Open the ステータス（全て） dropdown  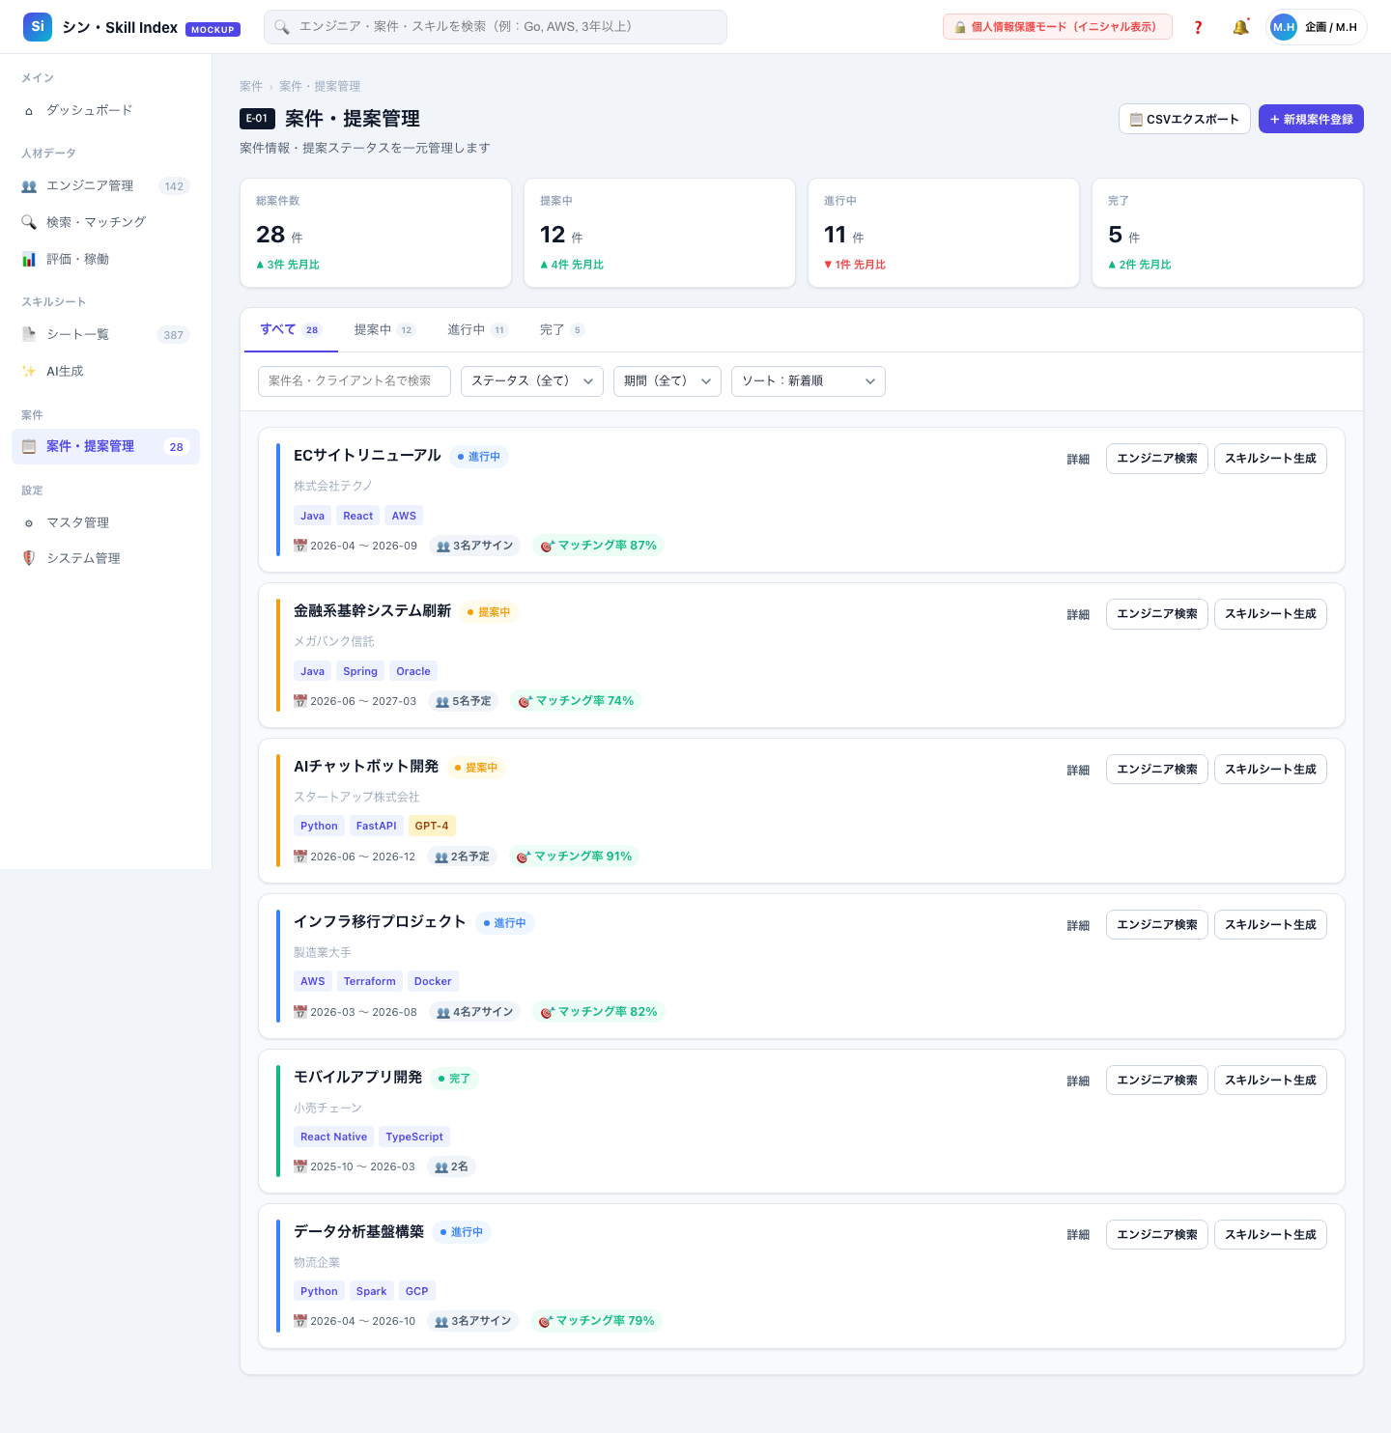coord(532,381)
